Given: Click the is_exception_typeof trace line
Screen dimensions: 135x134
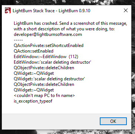Looking at the screenshot, I should (x=33, y=101).
